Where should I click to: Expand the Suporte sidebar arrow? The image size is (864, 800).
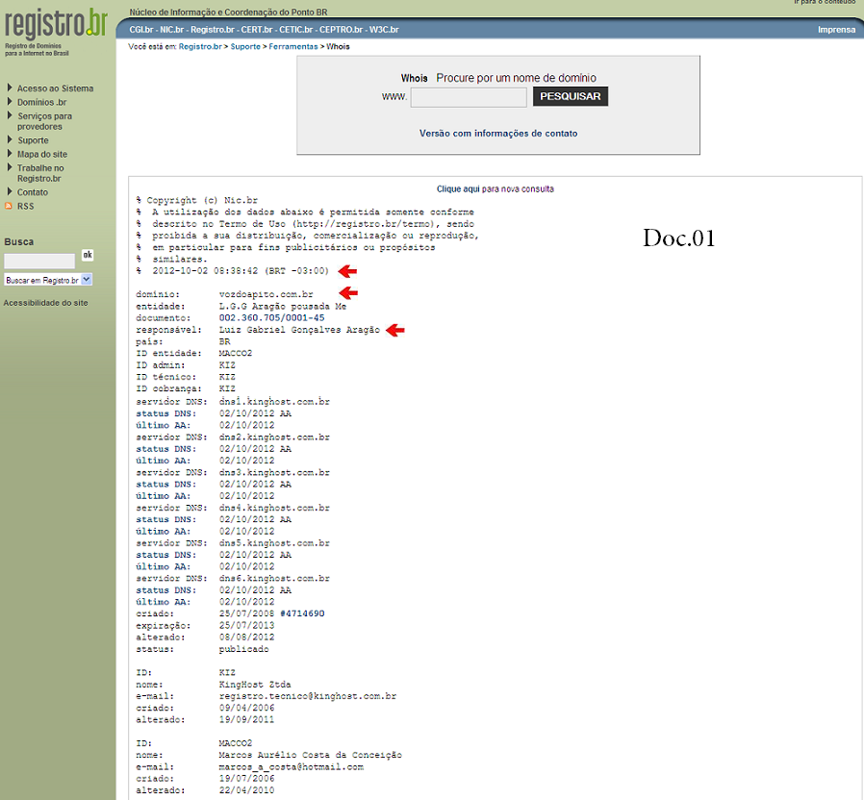[x=10, y=139]
